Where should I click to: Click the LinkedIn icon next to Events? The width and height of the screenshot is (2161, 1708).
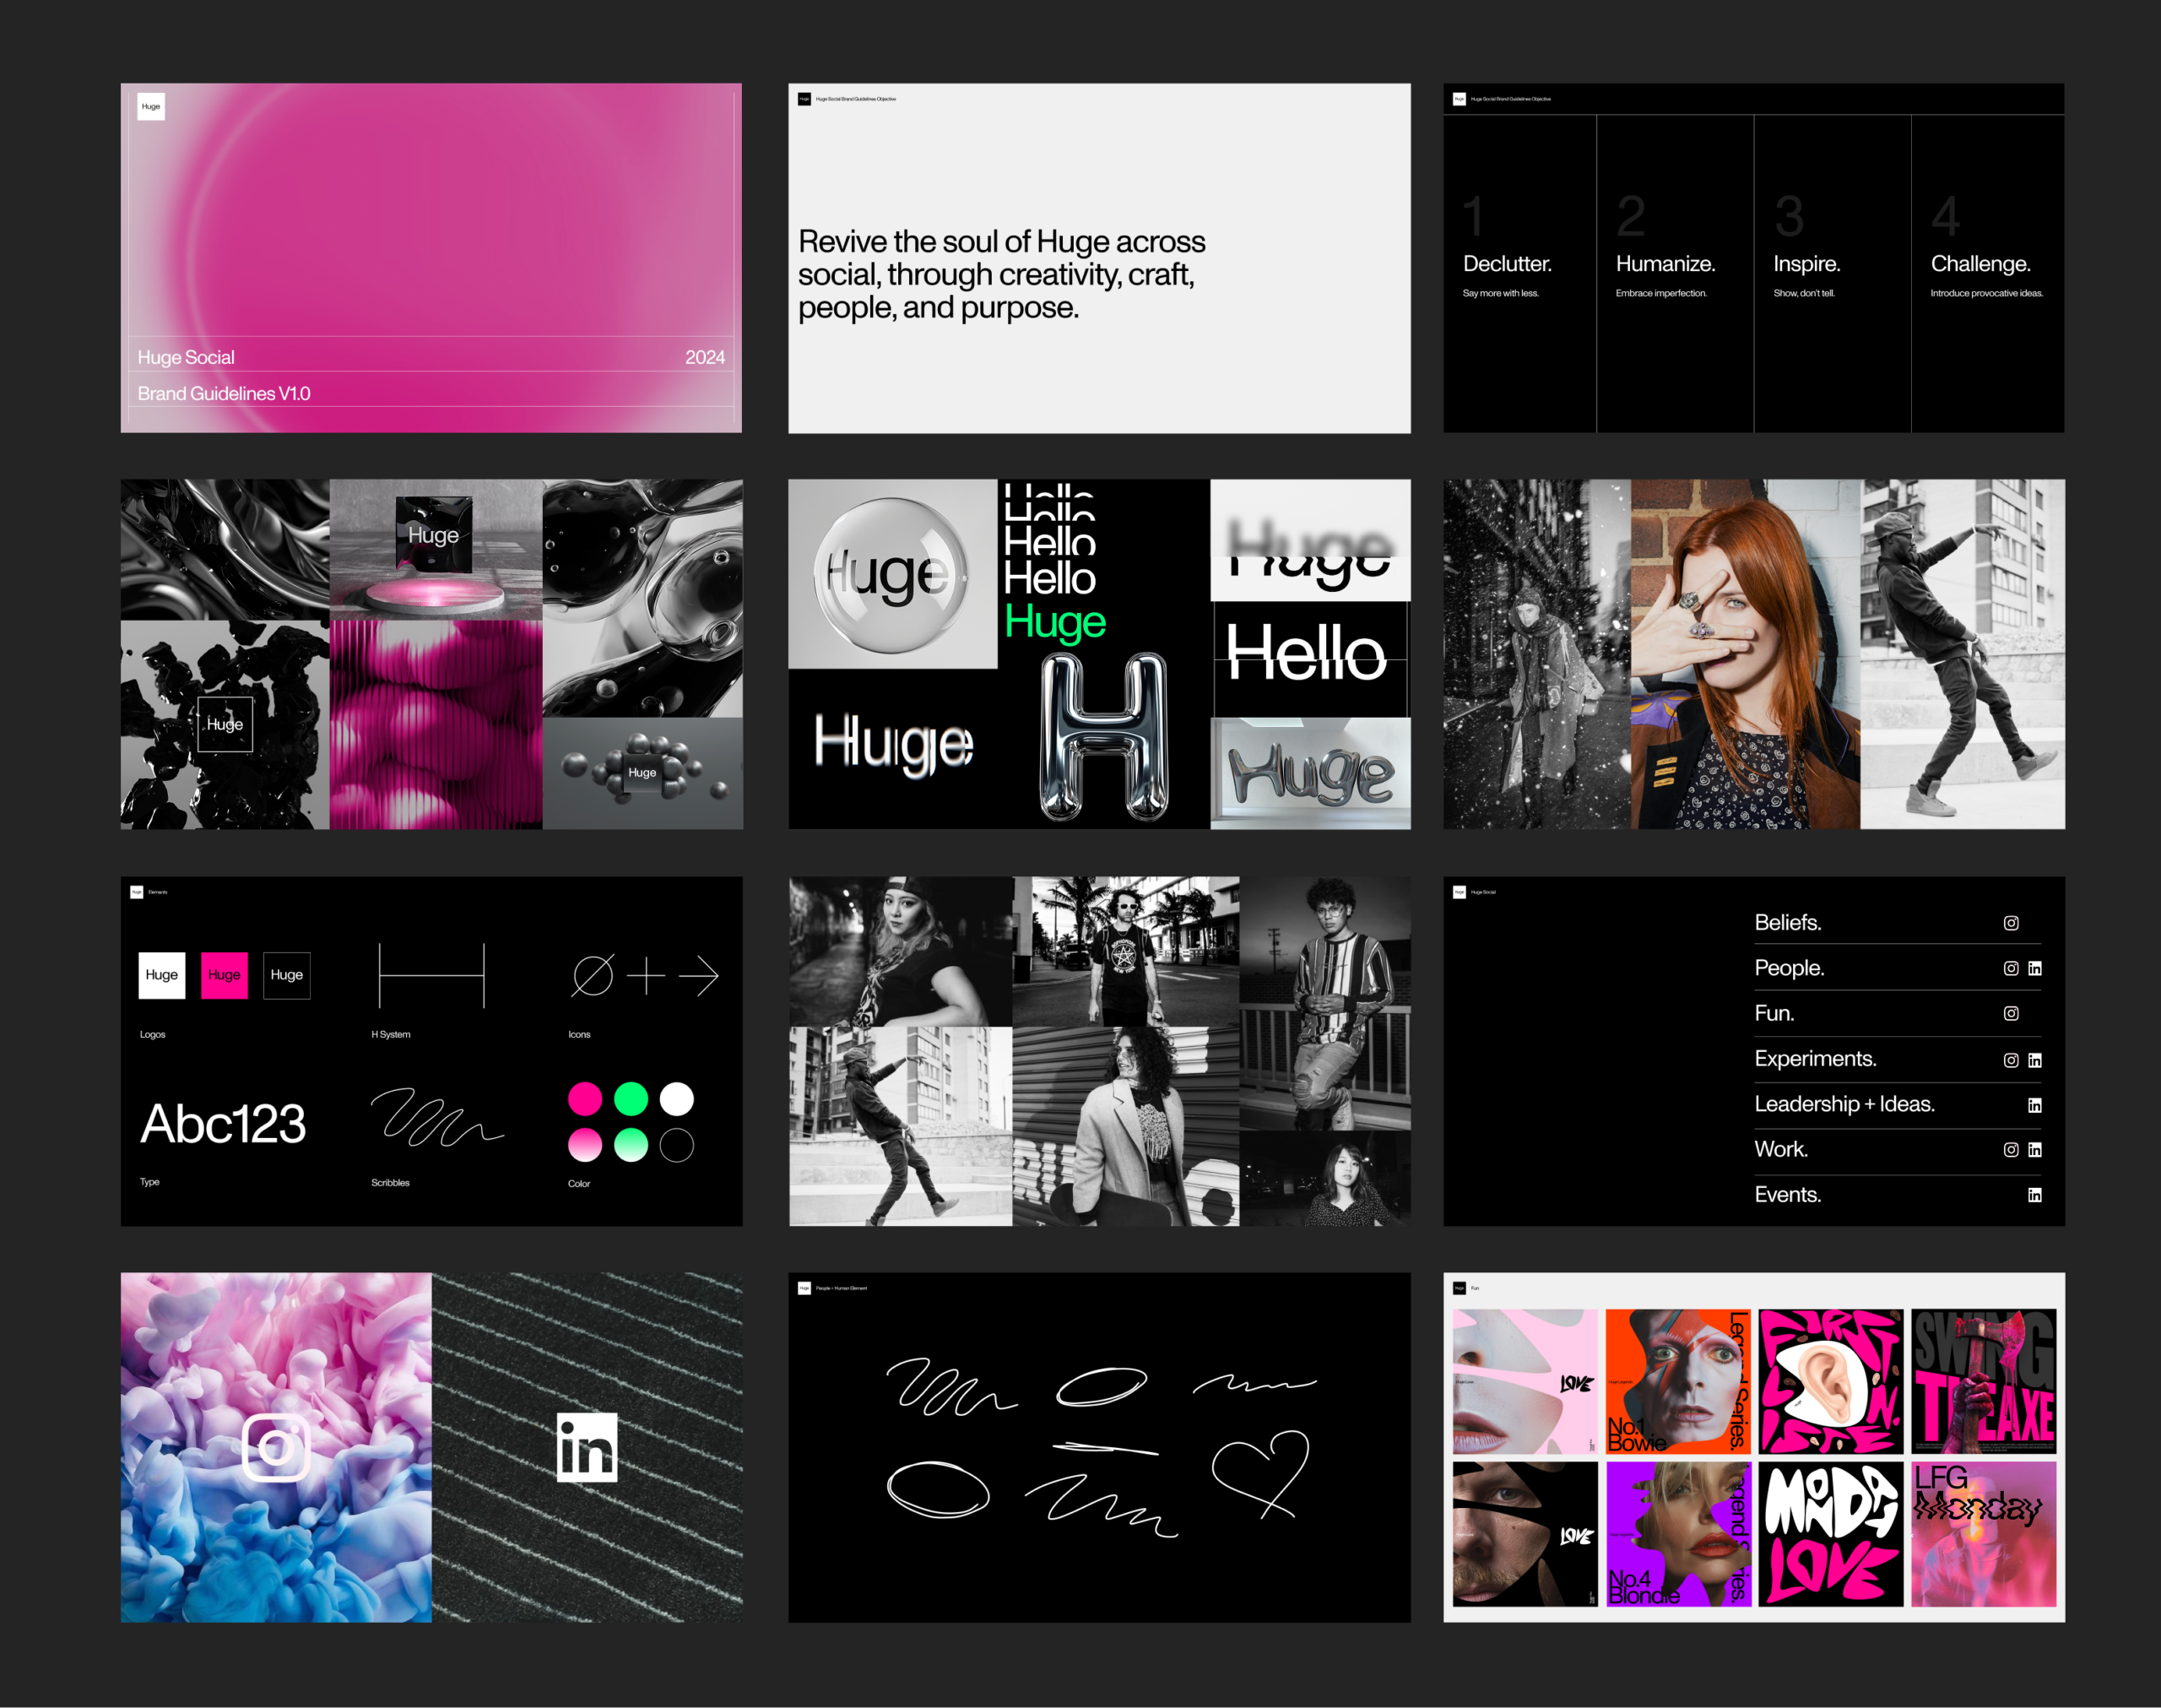[x=2035, y=1195]
